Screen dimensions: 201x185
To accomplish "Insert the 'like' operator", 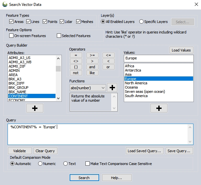I will pos(92,73).
